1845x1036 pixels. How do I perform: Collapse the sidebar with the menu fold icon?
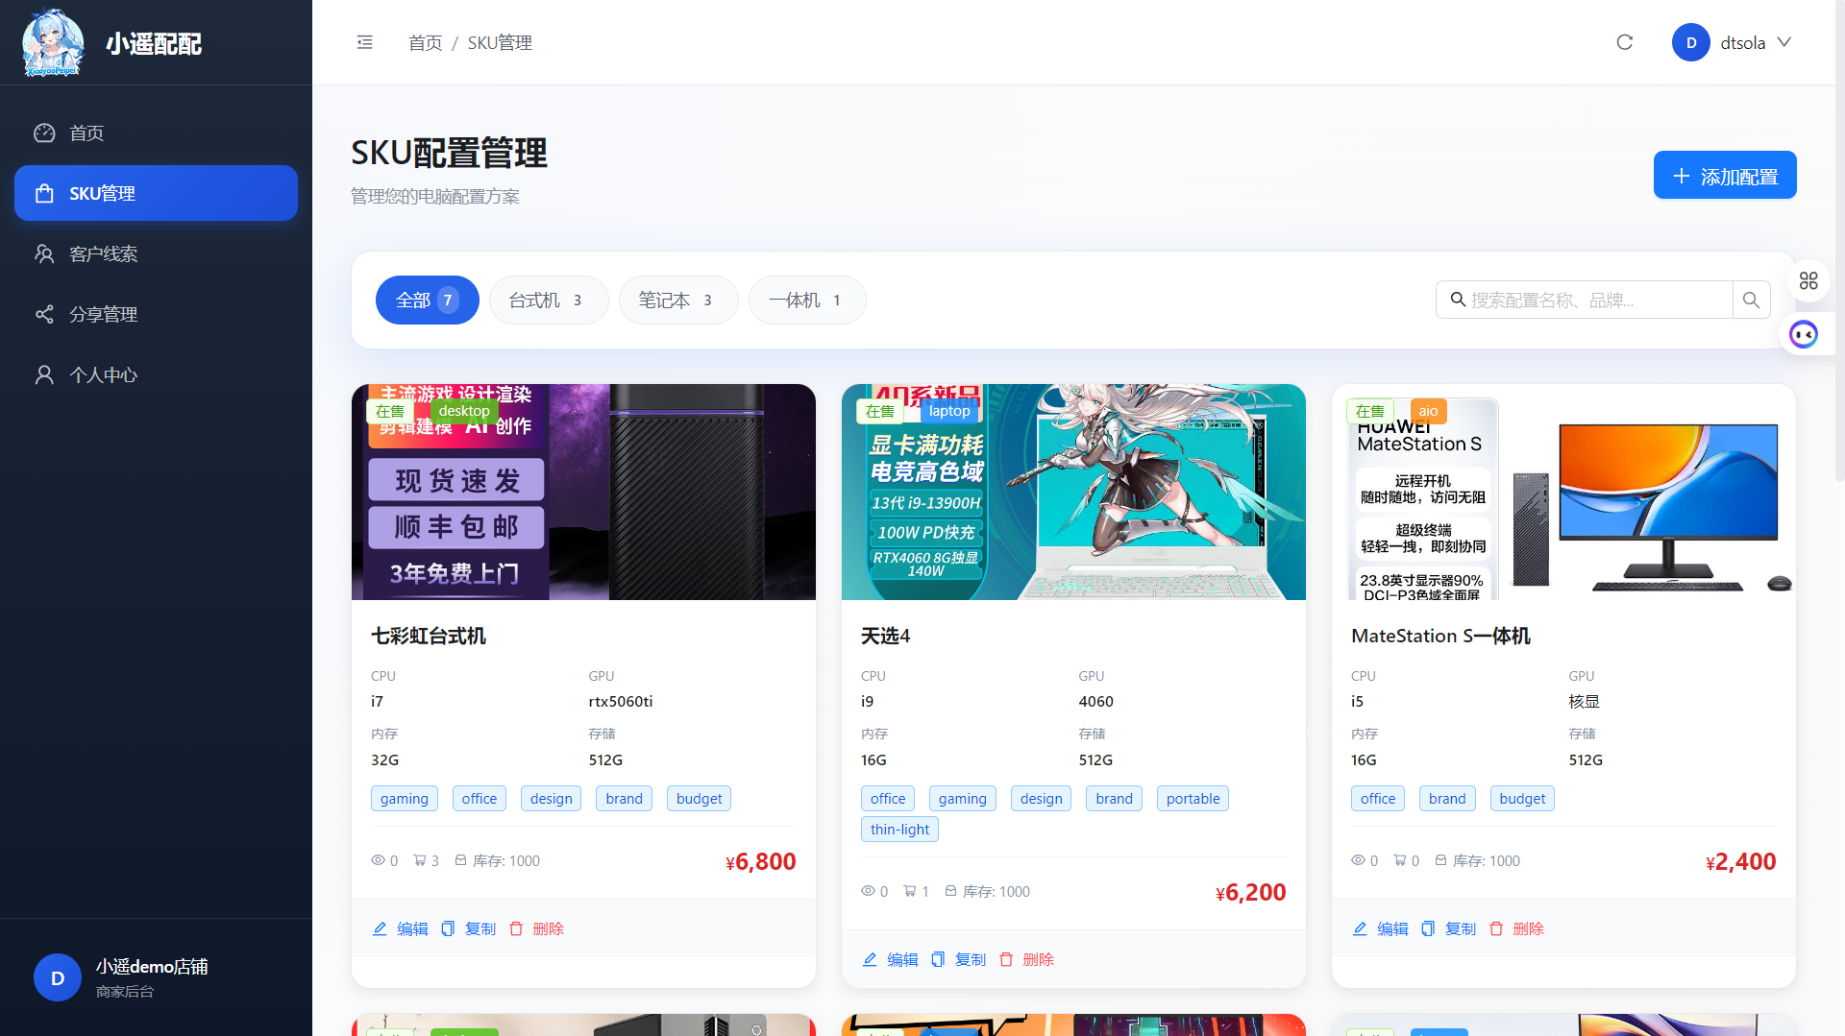pos(364,42)
